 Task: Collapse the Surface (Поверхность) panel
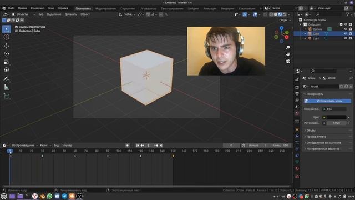point(328,94)
